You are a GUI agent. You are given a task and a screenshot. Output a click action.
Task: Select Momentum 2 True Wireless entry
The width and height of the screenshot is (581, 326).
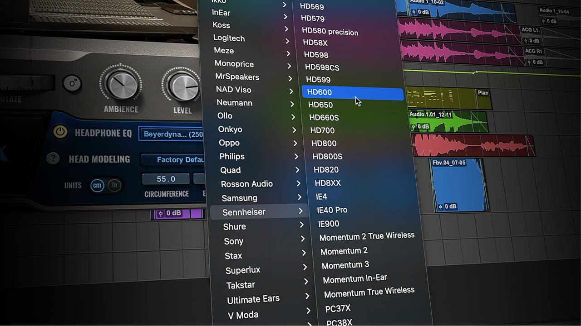367,236
